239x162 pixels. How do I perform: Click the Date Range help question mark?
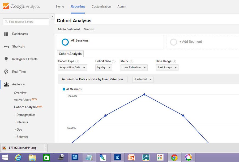[174, 61]
